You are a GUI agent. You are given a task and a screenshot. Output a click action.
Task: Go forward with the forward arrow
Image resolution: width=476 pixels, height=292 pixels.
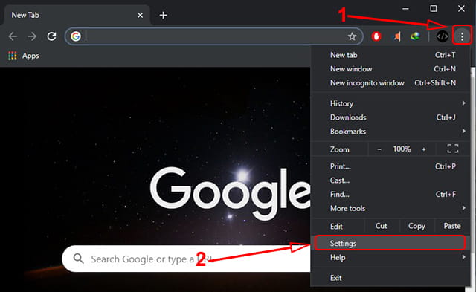point(32,36)
